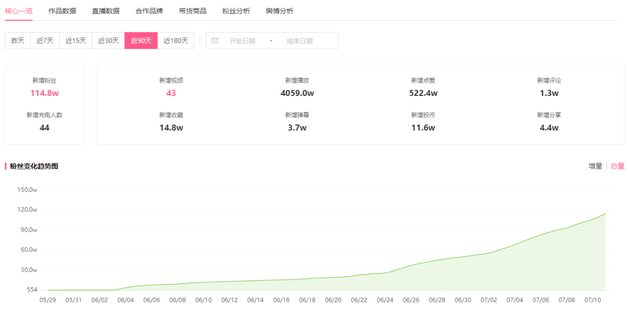The height and width of the screenshot is (310, 628).
Task: Switch to the 直播数据 tab
Action: 106,11
